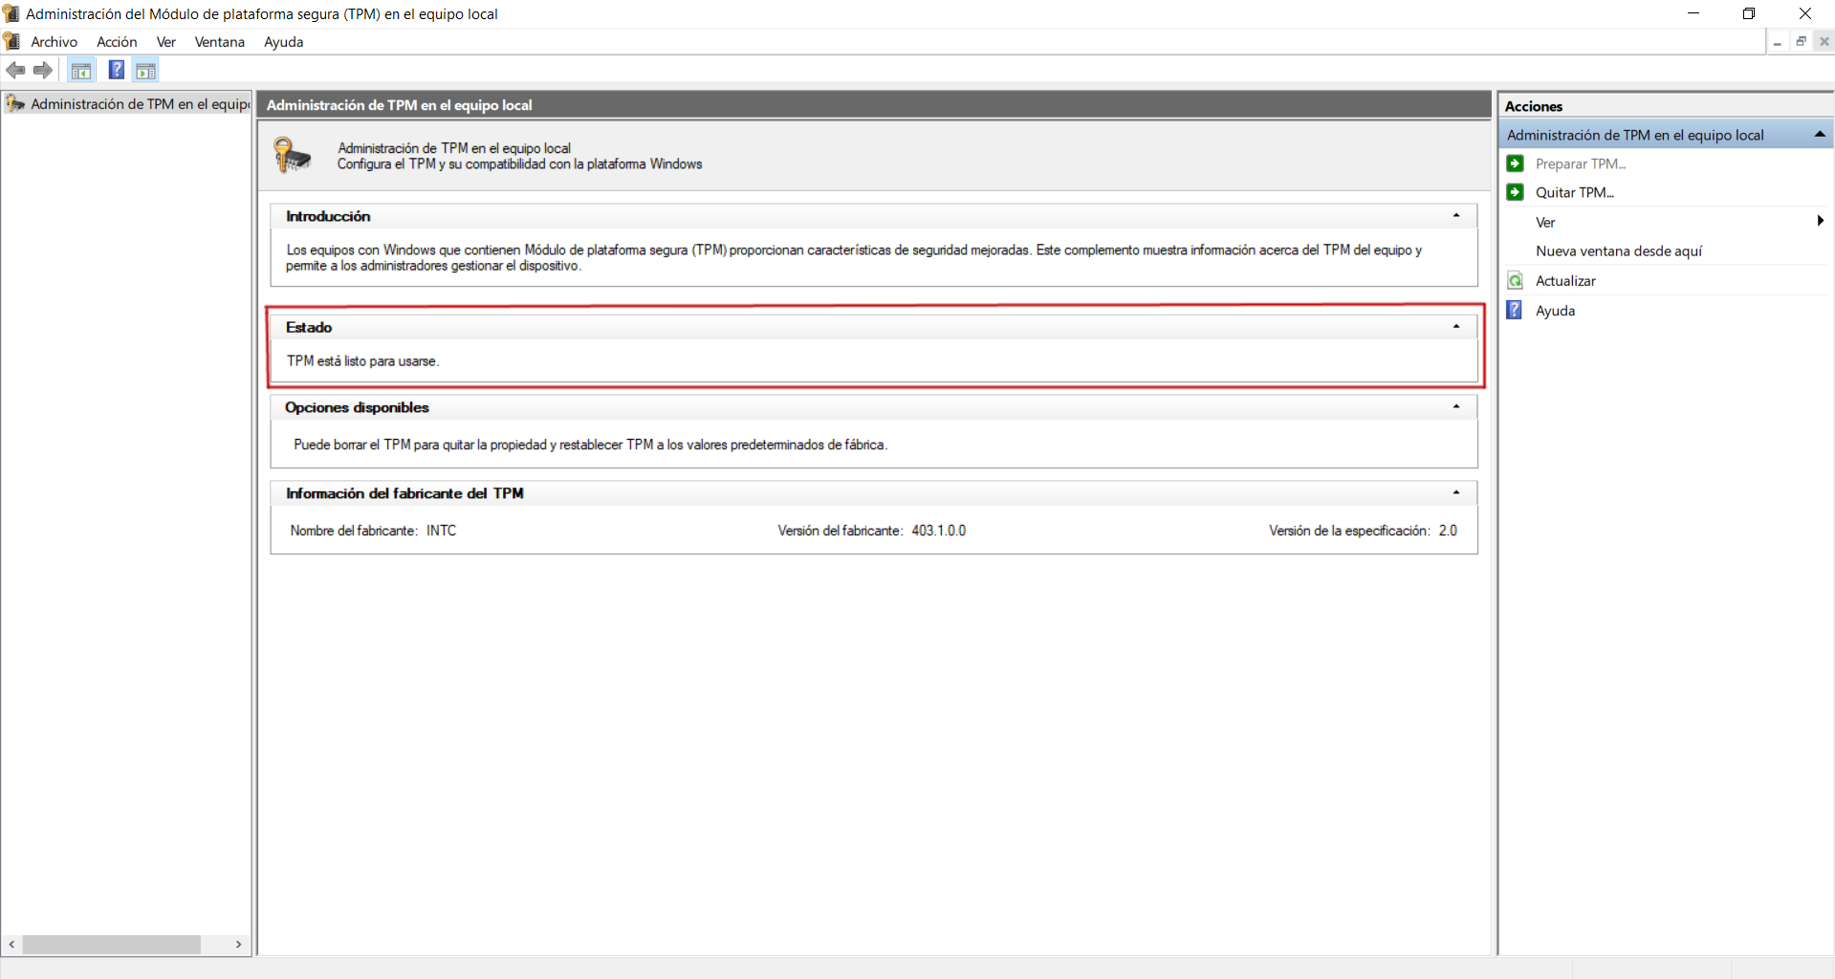Viewport: 1835px width, 979px height.
Task: Click the left pane horizontal scrollbar right arrow
Action: pos(238,945)
